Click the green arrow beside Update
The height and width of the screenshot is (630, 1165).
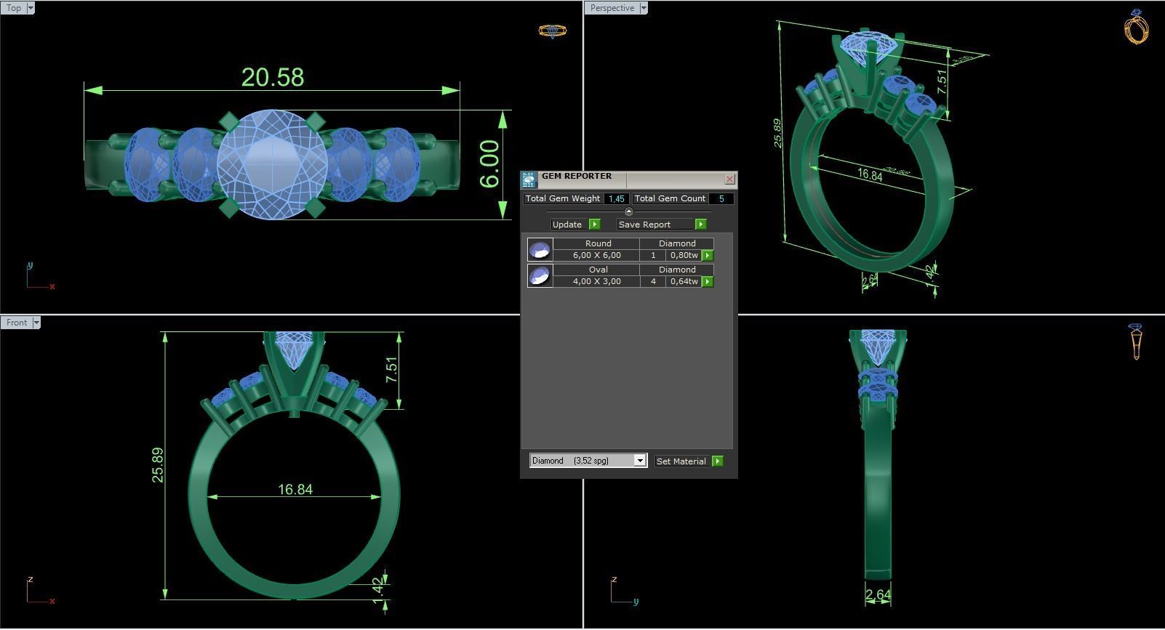pyautogui.click(x=595, y=225)
